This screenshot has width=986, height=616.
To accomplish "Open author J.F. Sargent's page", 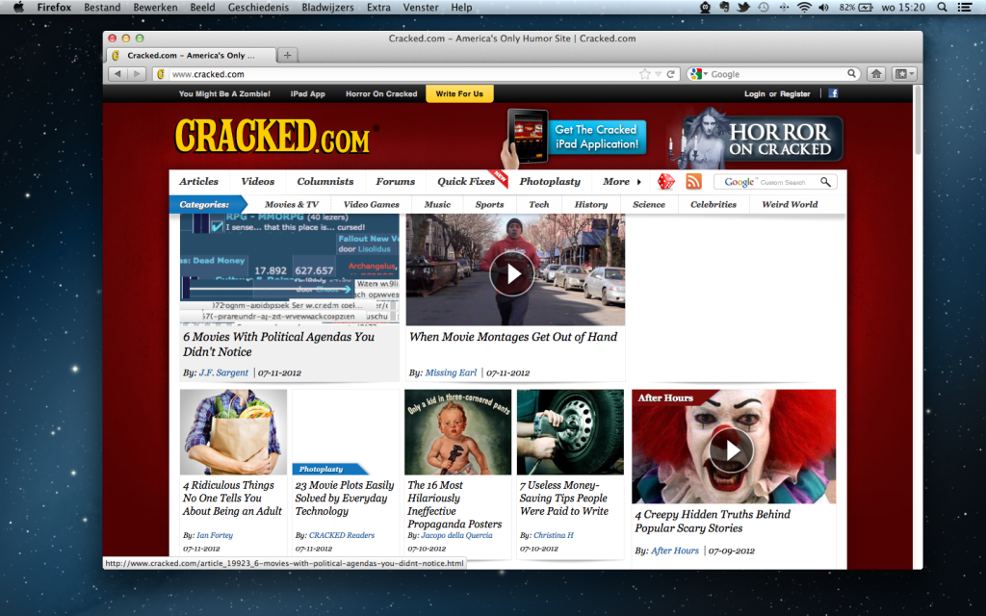I will 223,372.
